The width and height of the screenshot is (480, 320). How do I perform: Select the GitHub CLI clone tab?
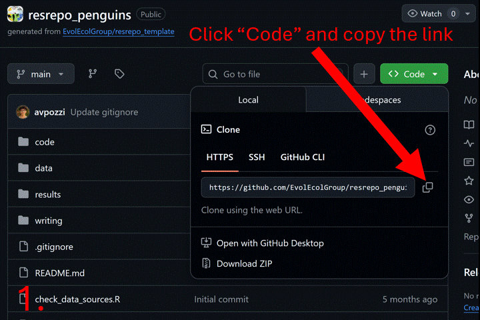(303, 157)
